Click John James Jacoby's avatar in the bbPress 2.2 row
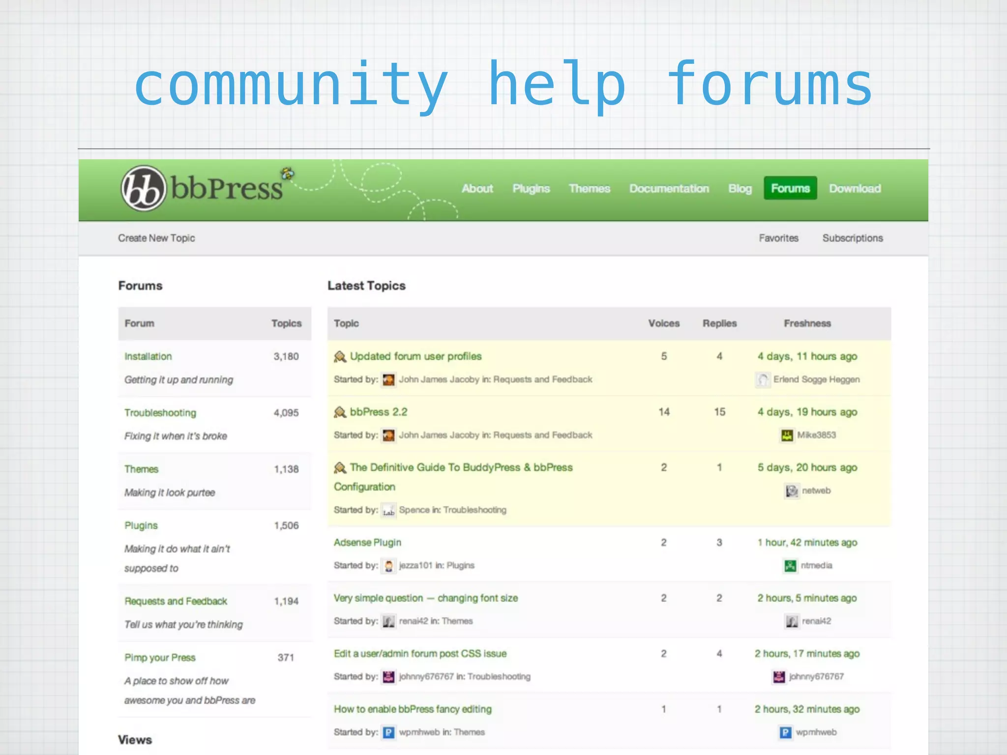Viewport: 1007px width, 755px height. tap(388, 436)
